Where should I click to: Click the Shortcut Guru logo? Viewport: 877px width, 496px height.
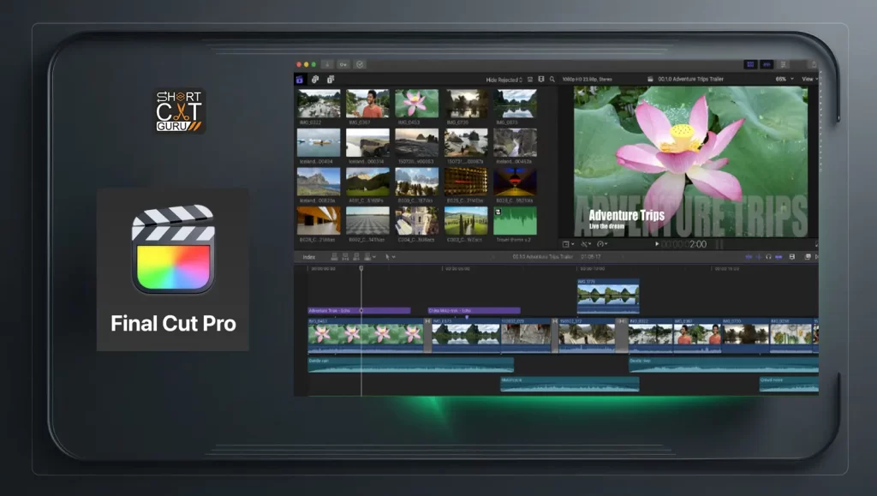[x=179, y=111]
